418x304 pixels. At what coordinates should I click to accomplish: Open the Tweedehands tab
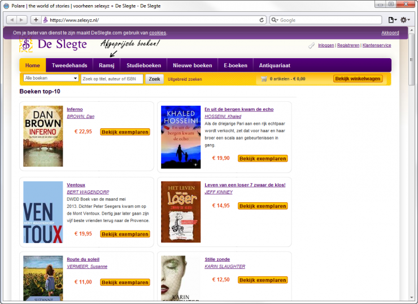click(x=69, y=66)
